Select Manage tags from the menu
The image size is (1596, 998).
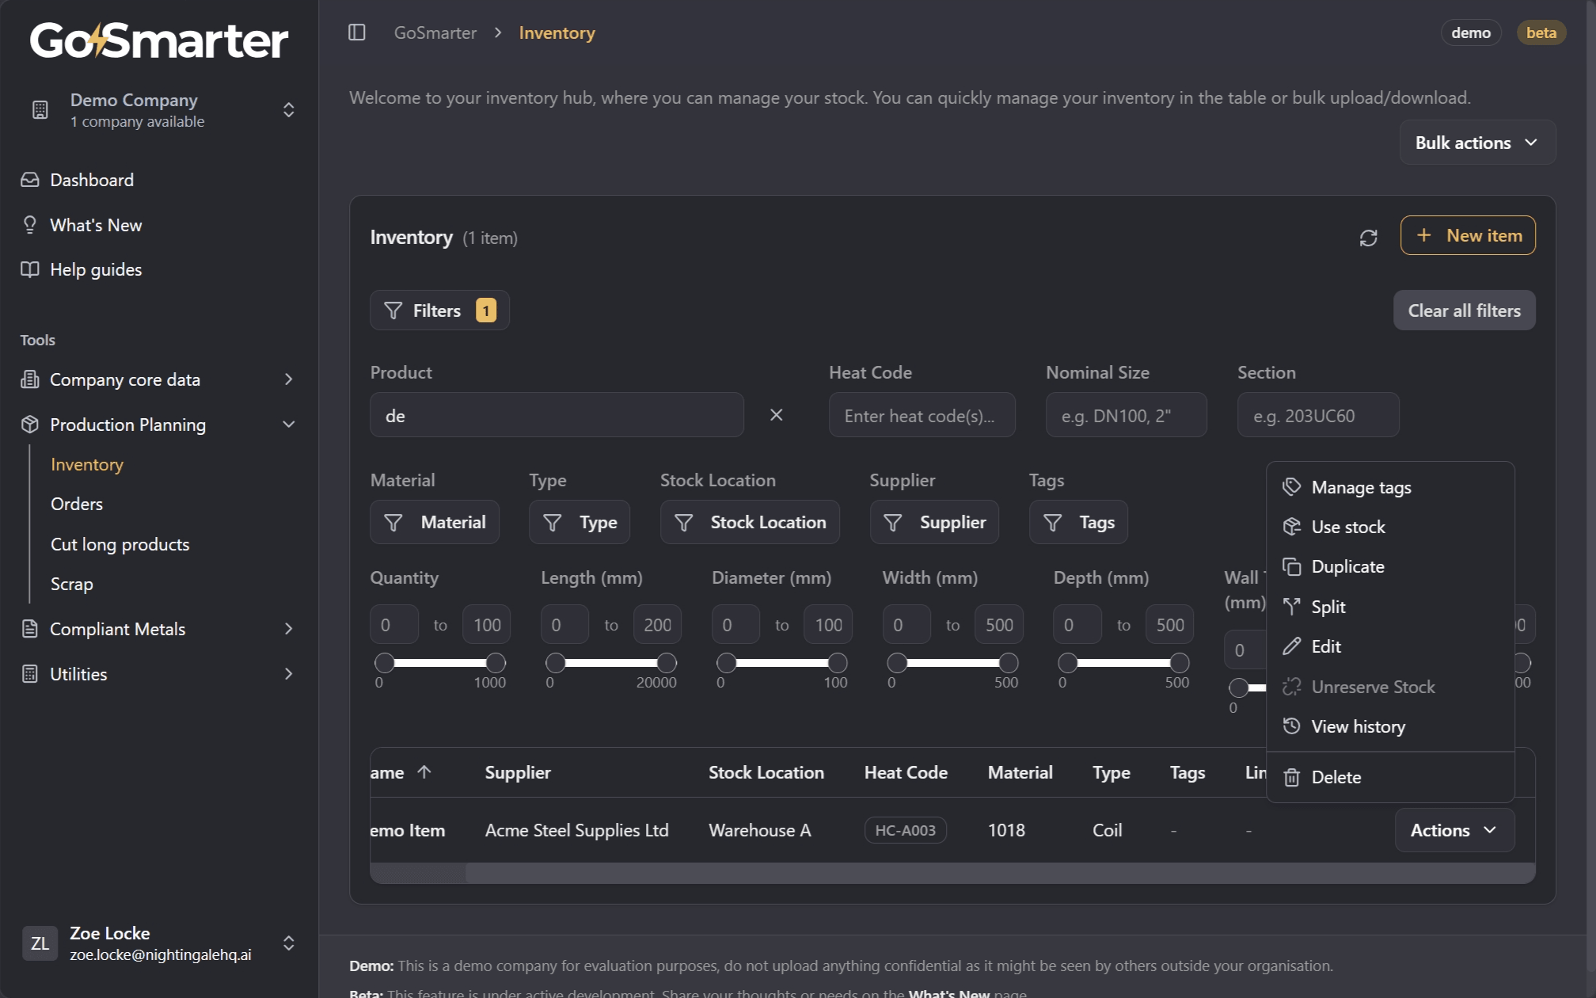1390,487
